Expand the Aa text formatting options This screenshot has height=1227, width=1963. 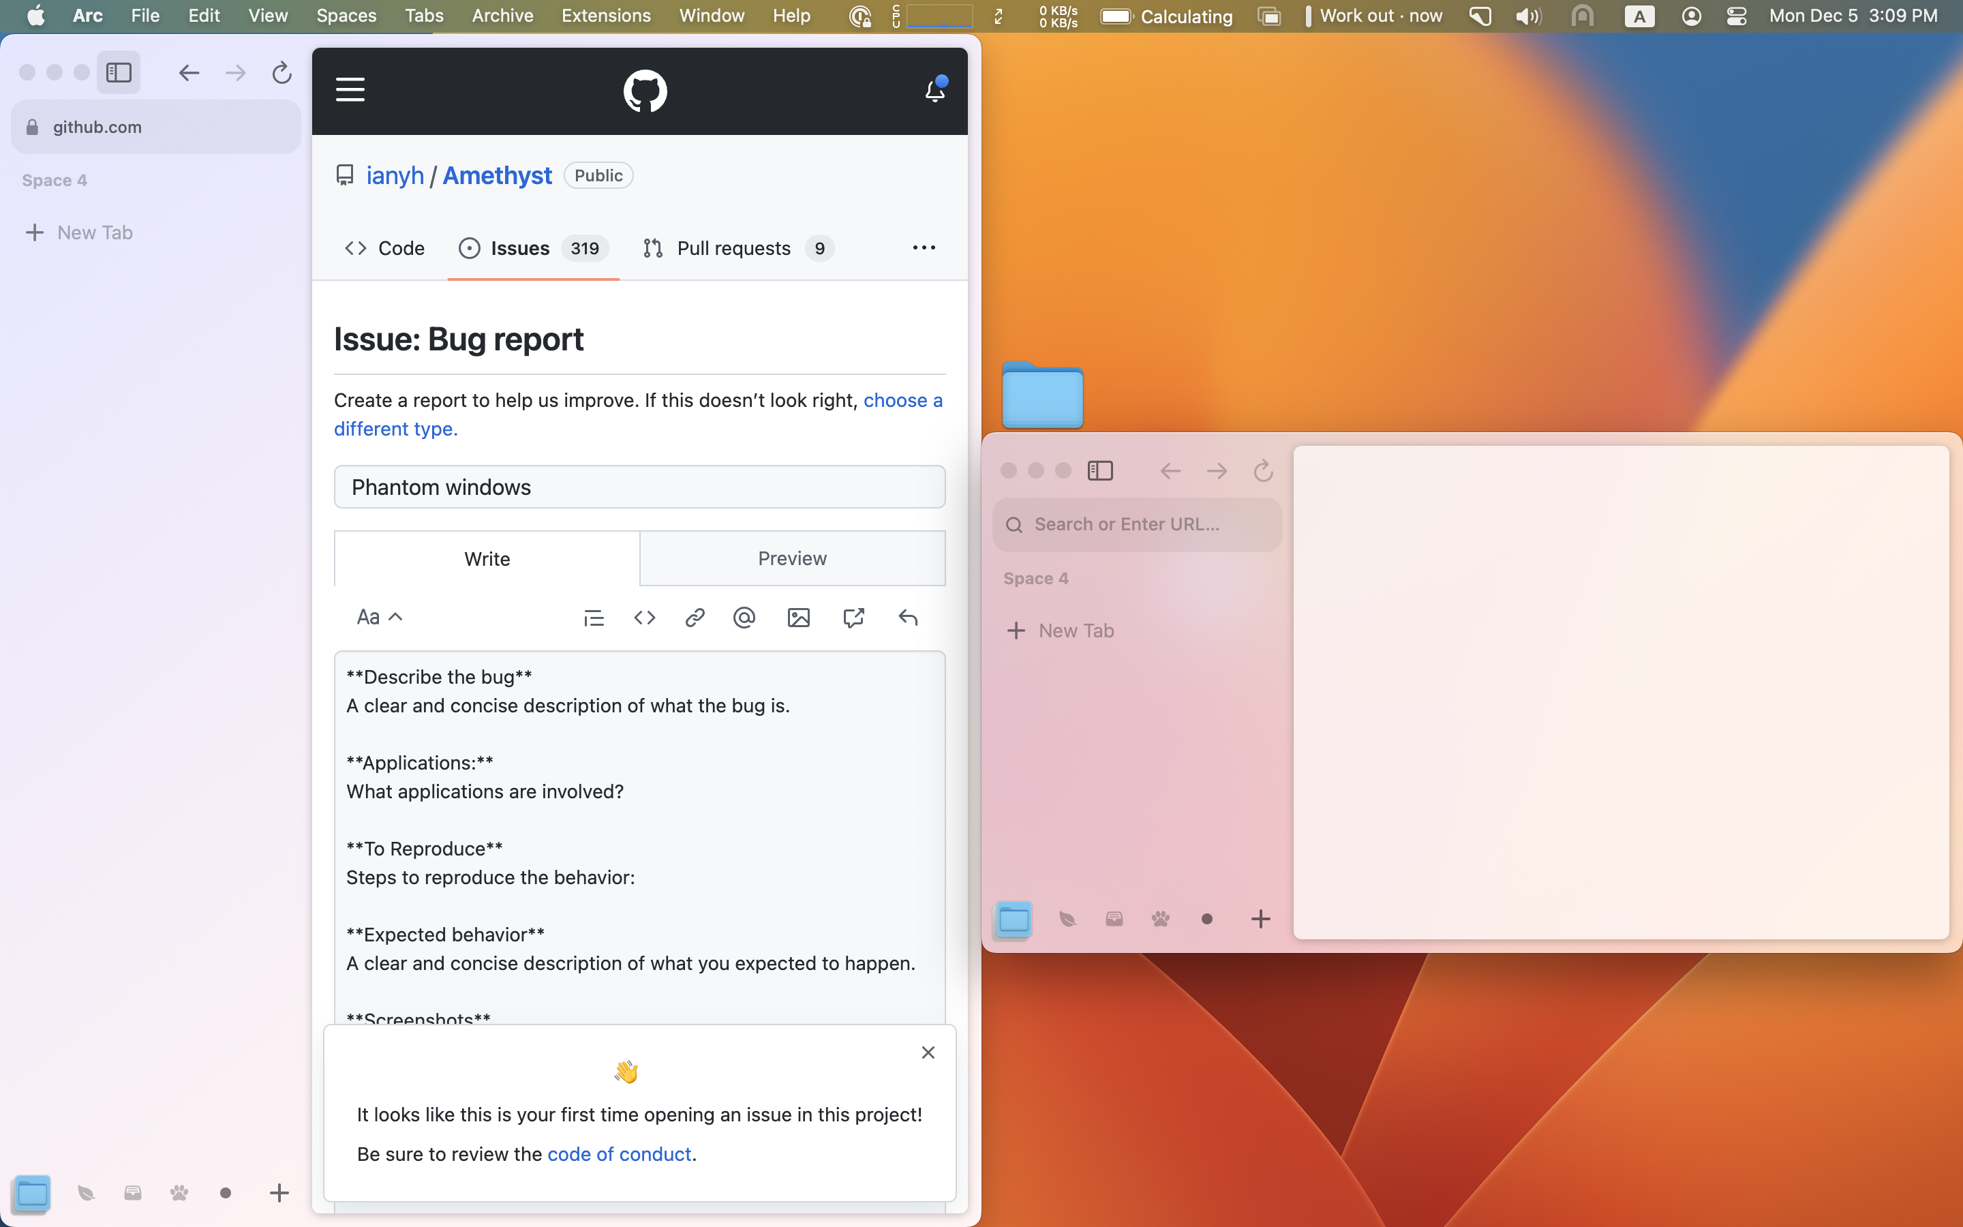[379, 618]
